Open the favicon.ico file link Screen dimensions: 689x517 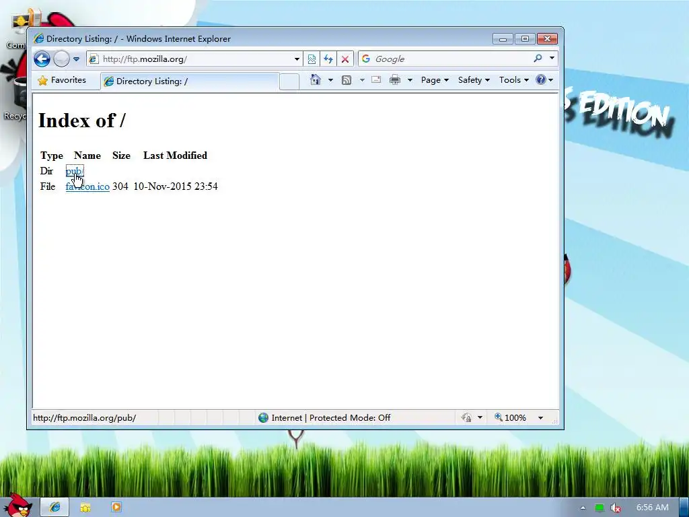pyautogui.click(x=87, y=186)
